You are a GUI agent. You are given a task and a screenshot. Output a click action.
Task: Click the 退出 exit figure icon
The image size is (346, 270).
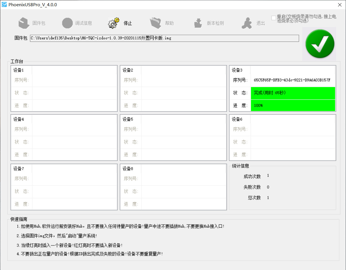pyautogui.click(x=247, y=23)
